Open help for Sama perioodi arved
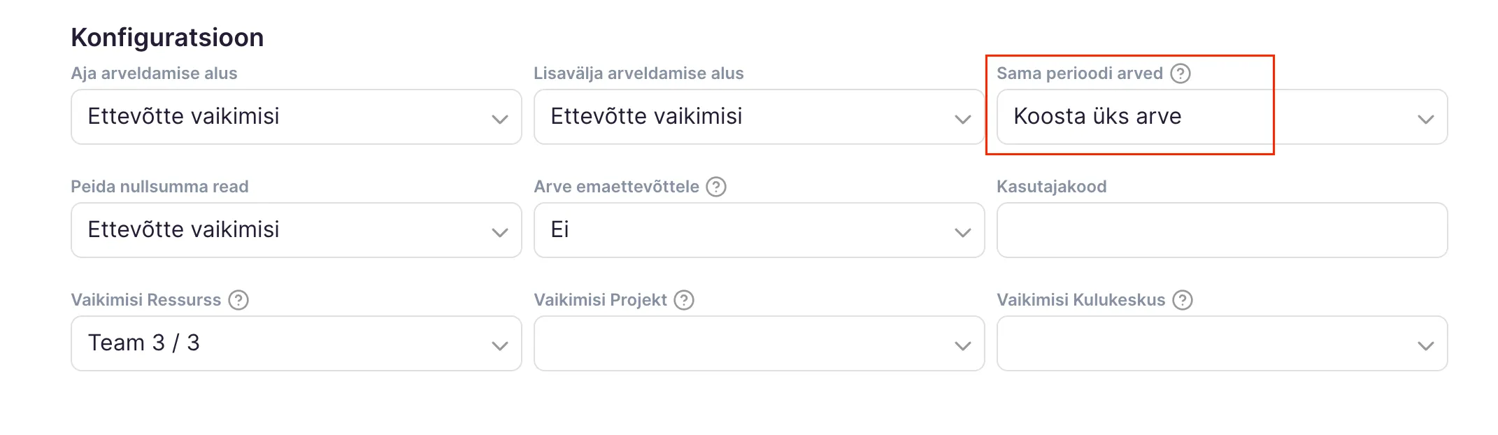The width and height of the screenshot is (1498, 435). 1180,73
